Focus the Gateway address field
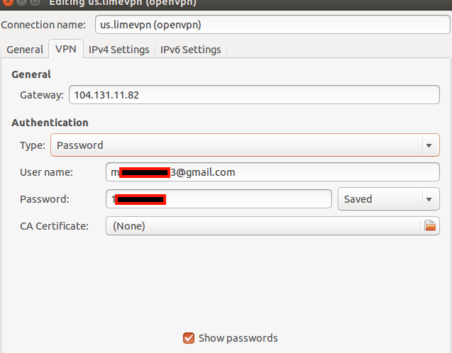Screen dimensions: 452x353 tap(254, 95)
